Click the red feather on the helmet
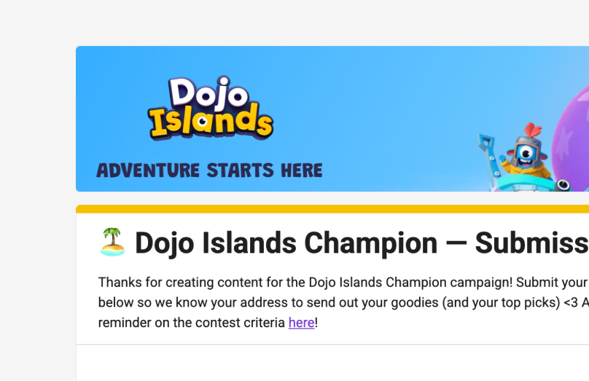This screenshot has width=589, height=381. [534, 129]
